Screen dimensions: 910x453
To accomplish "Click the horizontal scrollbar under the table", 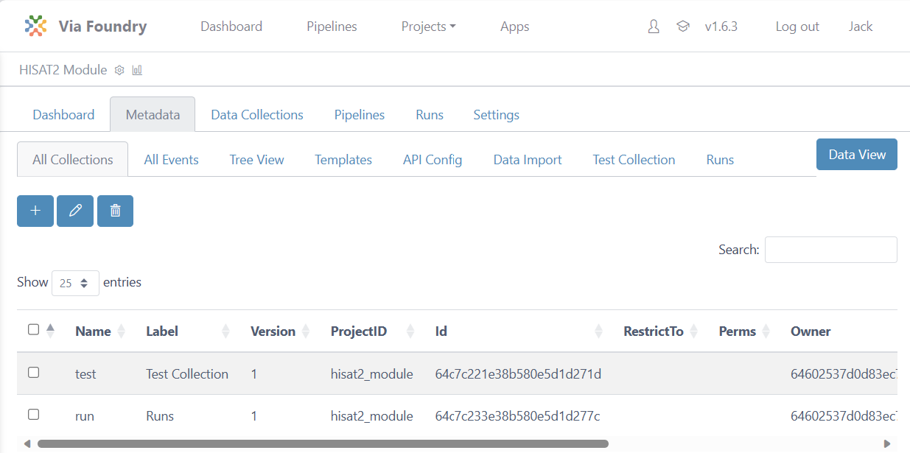I will point(323,444).
